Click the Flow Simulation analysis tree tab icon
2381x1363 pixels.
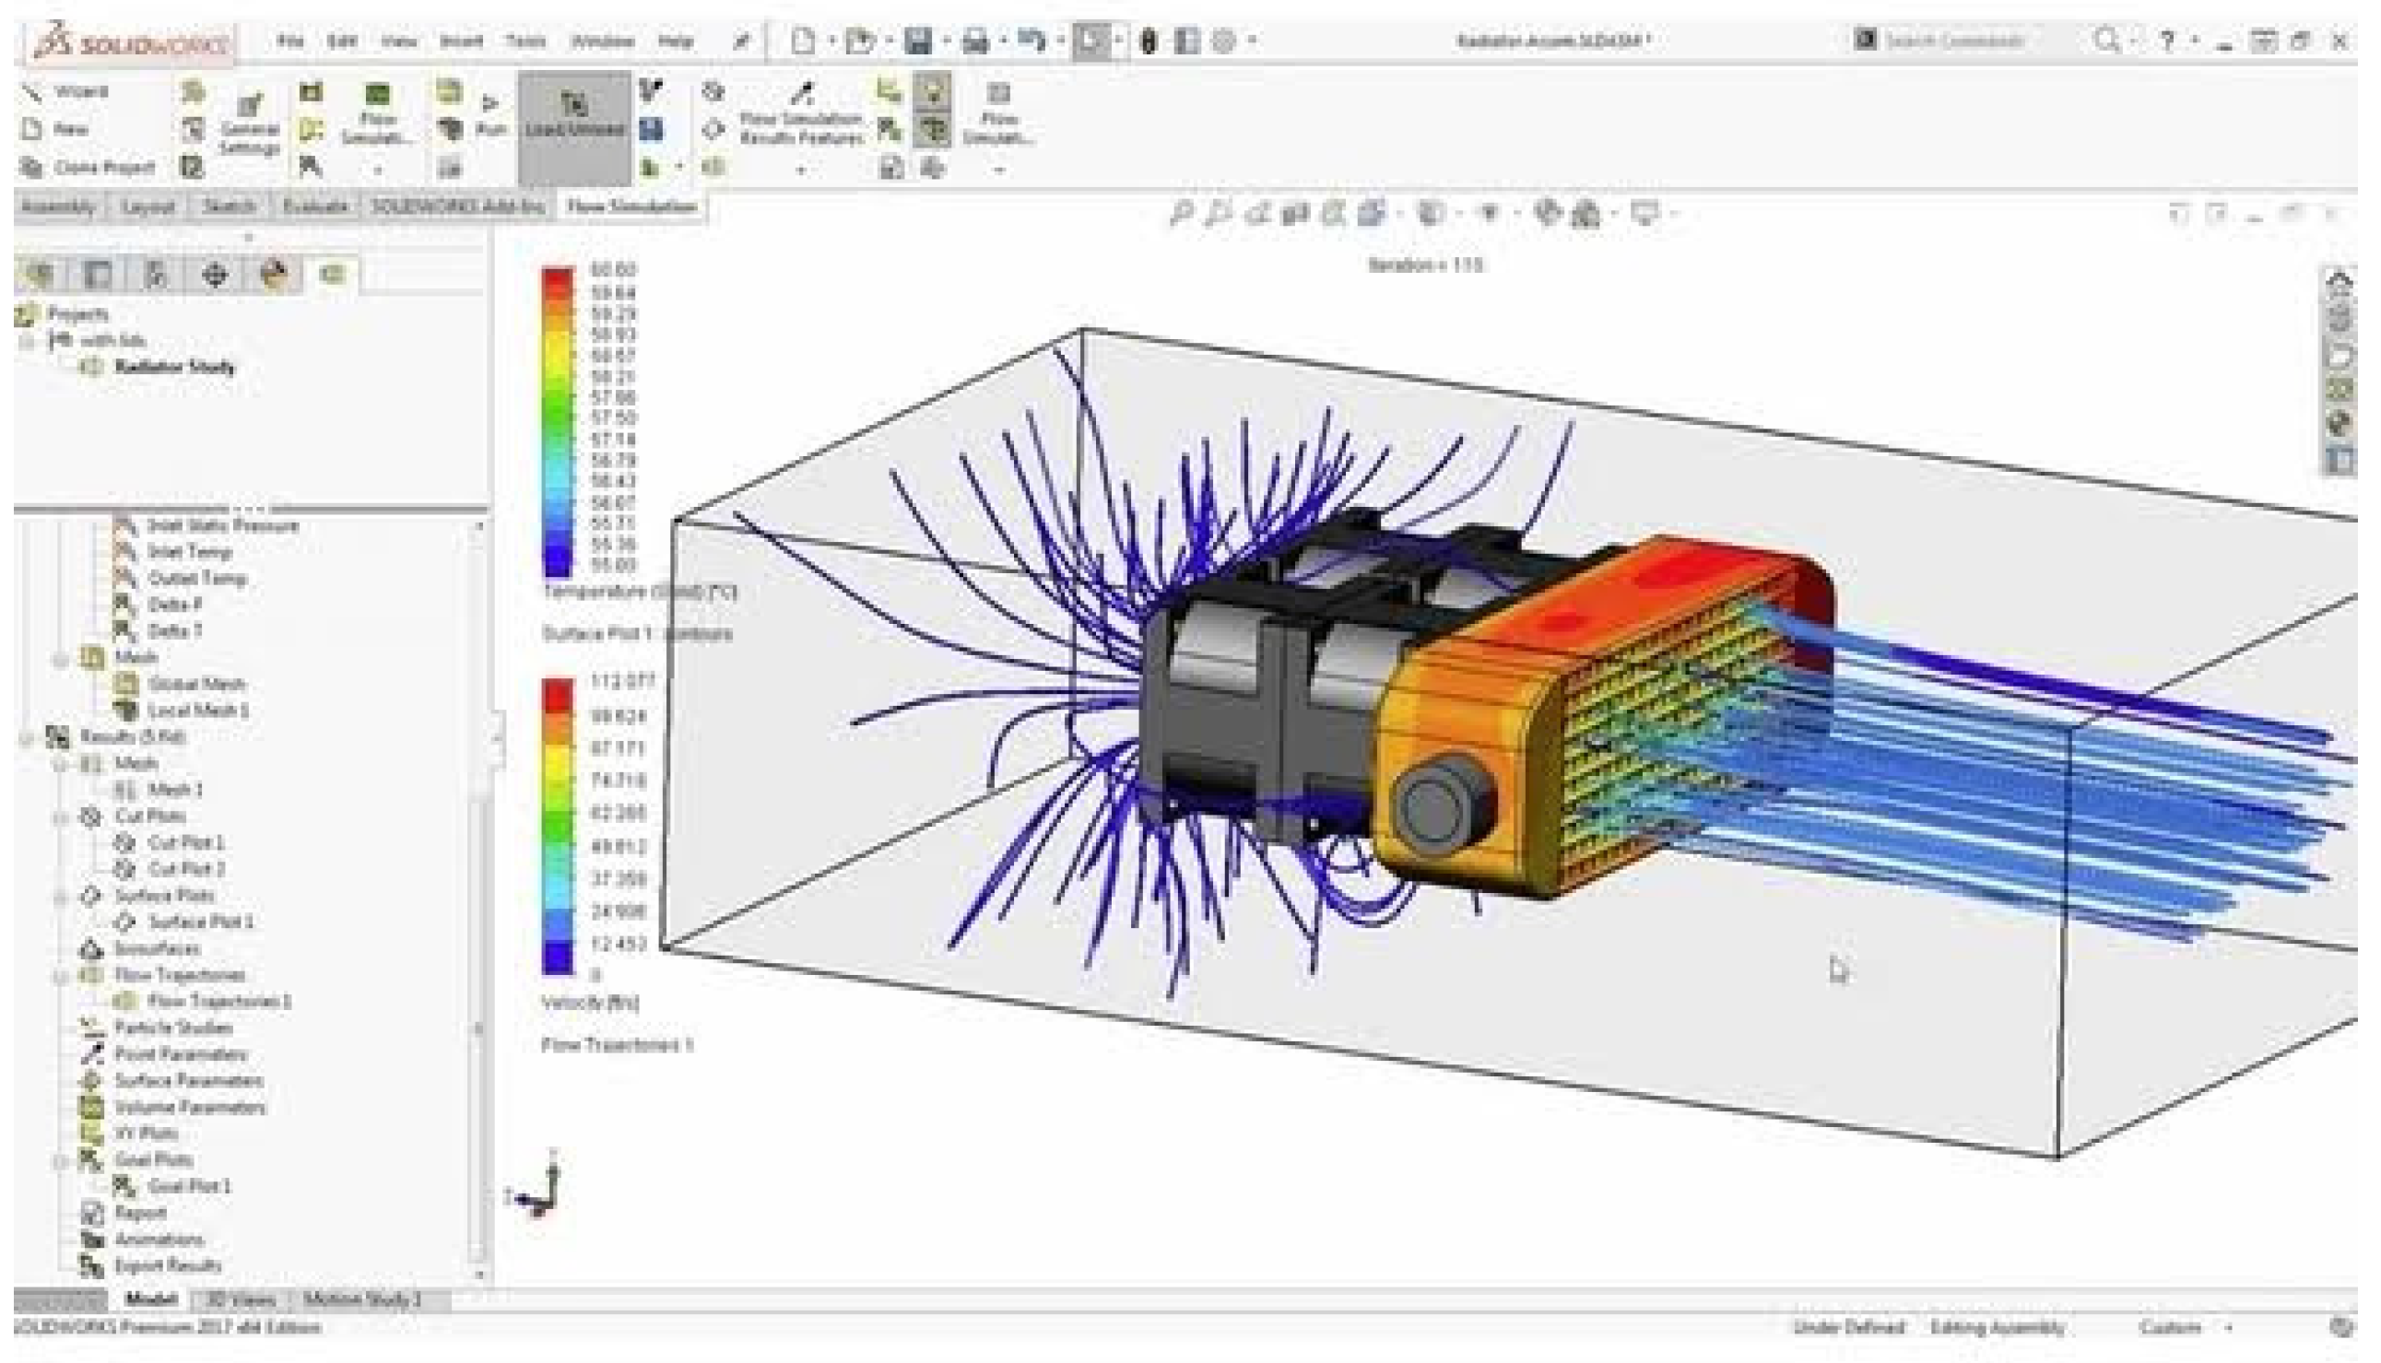click(x=333, y=275)
